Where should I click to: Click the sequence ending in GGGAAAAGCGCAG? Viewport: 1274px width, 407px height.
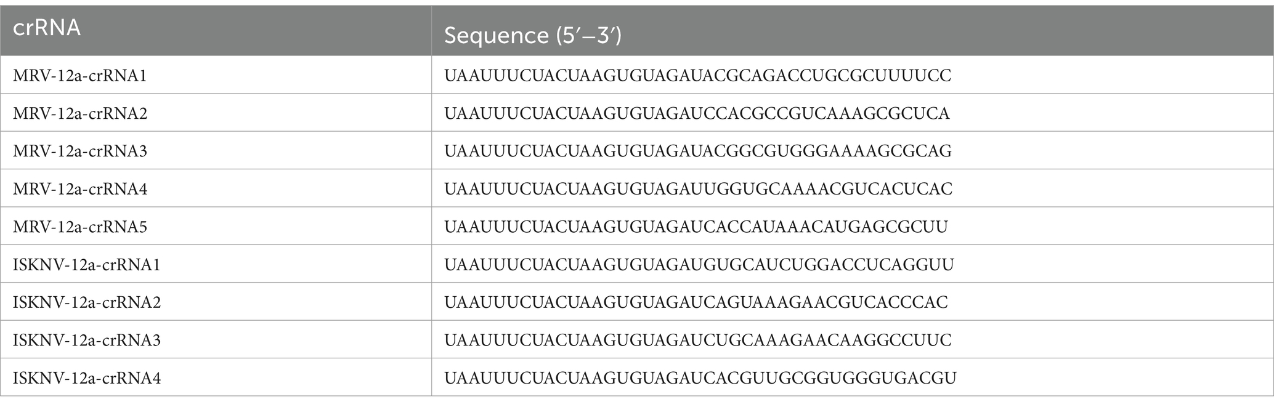[697, 151]
